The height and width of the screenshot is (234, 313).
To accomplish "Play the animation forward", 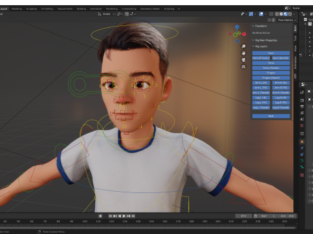I will click(x=124, y=216).
